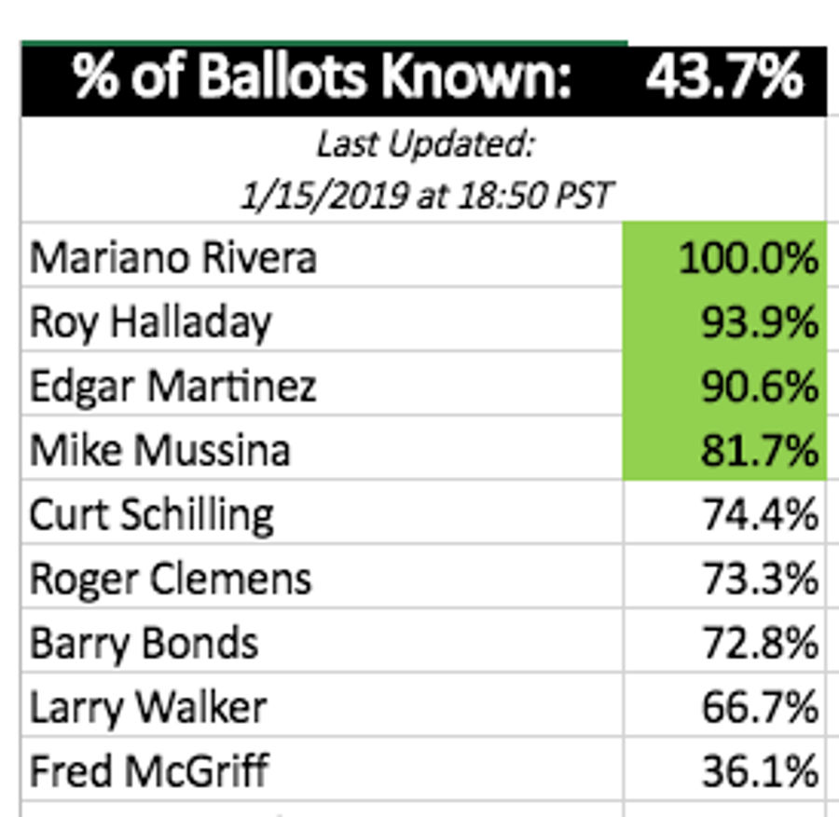The image size is (839, 817).
Task: Select the green 81.7% cell
Action: coord(725,447)
